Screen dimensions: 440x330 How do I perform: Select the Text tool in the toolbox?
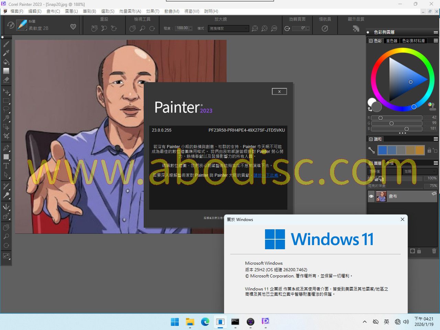(x=6, y=166)
